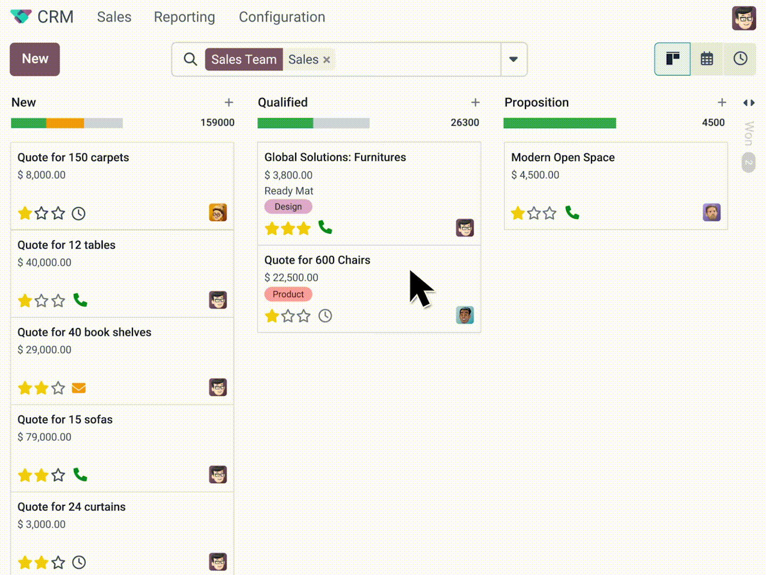The width and height of the screenshot is (766, 575).
Task: Click orange segment of New column progress bar
Action: [65, 124]
